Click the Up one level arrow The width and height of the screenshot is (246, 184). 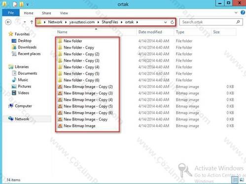click(32, 22)
